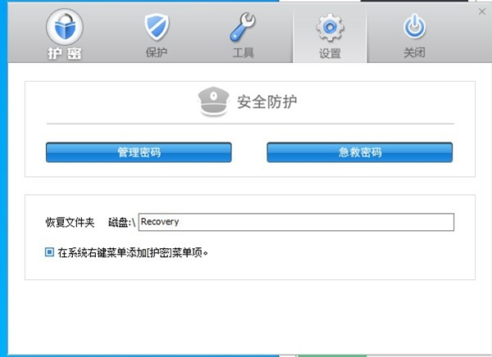Click the 恢复文件夹 label
The height and width of the screenshot is (357, 492).
coord(70,222)
